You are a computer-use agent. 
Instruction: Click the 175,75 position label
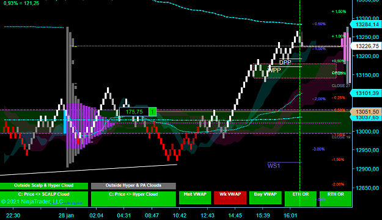134,112
